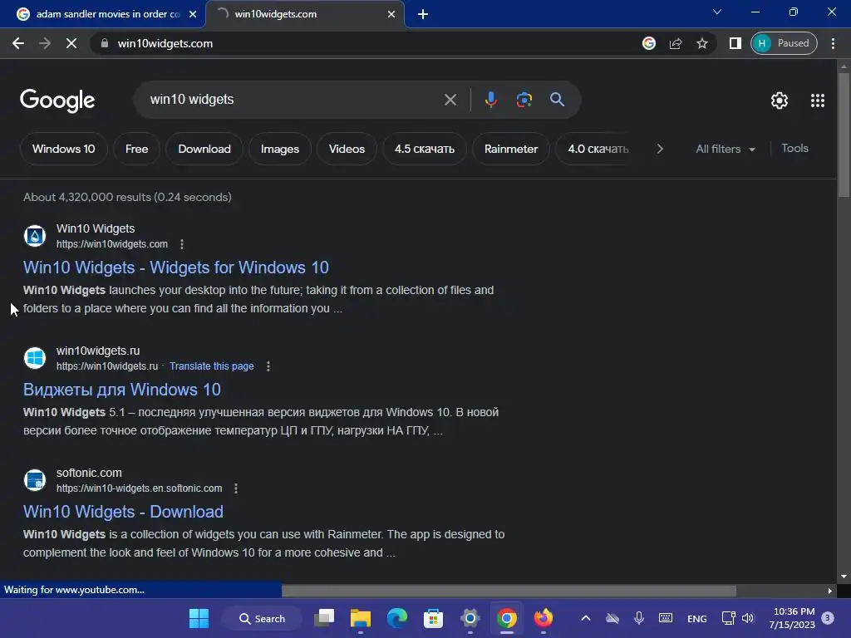Image resolution: width=851 pixels, height=638 pixels.
Task: Open Google quick settings gear
Action: coord(780,101)
